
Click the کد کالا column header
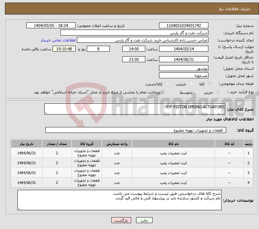(229, 144)
